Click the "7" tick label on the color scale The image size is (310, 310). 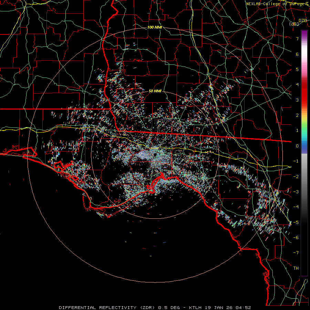tap(297, 39)
